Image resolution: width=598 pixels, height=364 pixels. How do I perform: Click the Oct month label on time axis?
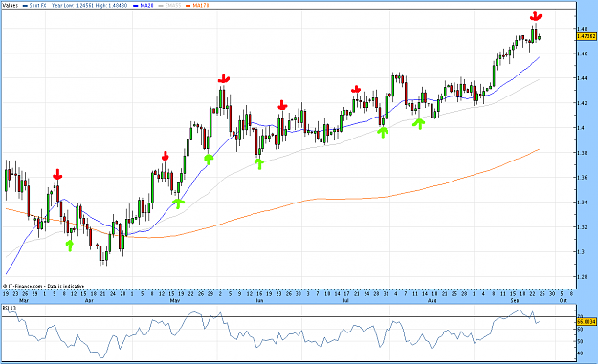[564, 300]
